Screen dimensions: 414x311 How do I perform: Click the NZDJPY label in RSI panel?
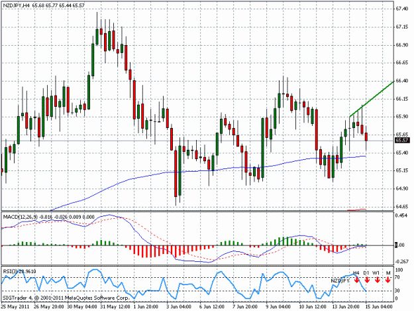(340, 280)
